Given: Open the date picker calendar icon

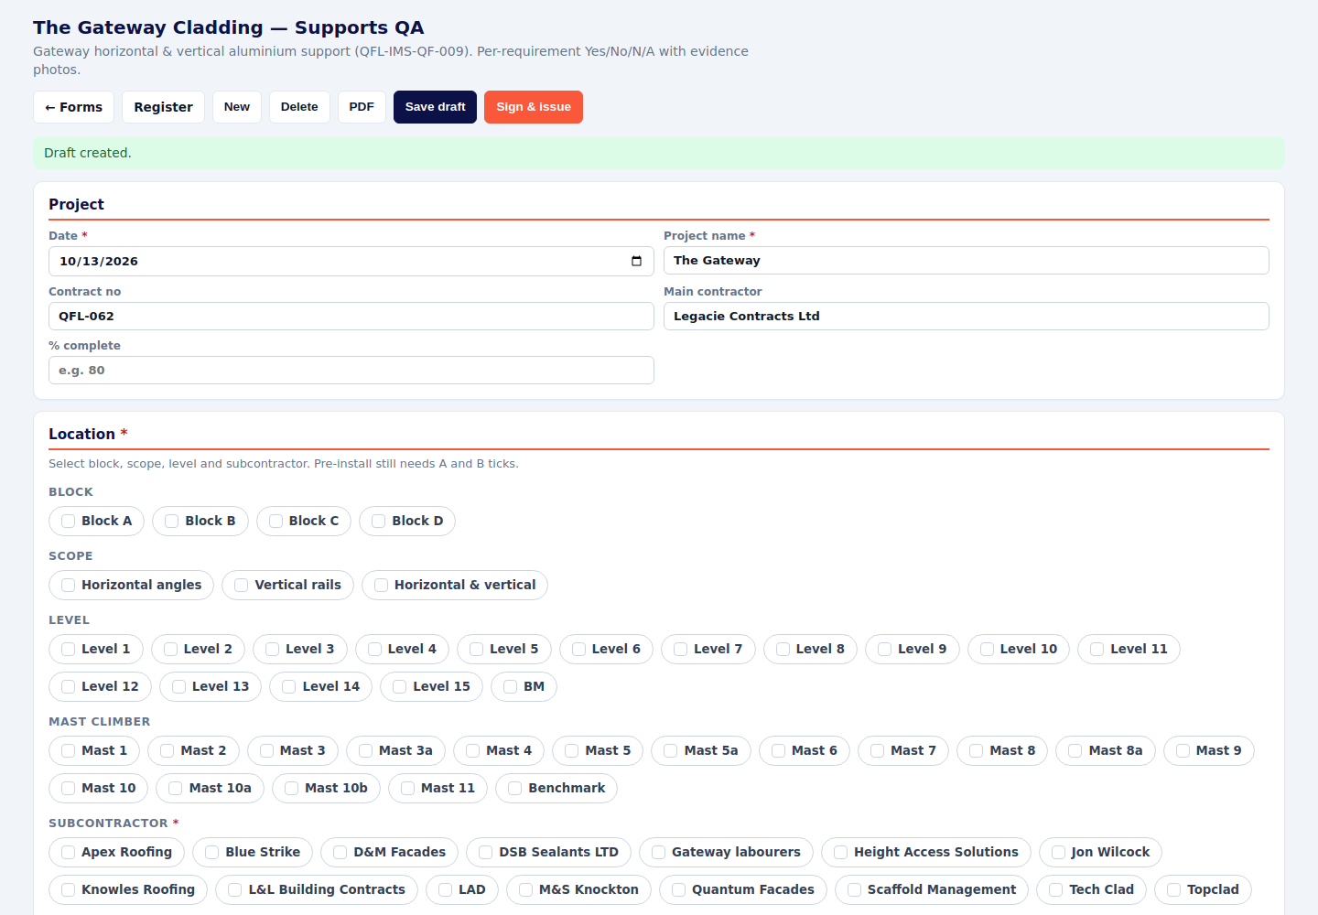Looking at the screenshot, I should (636, 261).
